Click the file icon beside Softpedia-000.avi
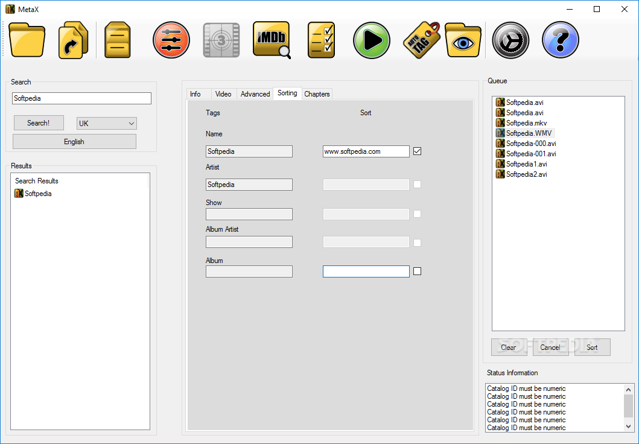Image resolution: width=639 pixels, height=444 pixels. point(500,143)
